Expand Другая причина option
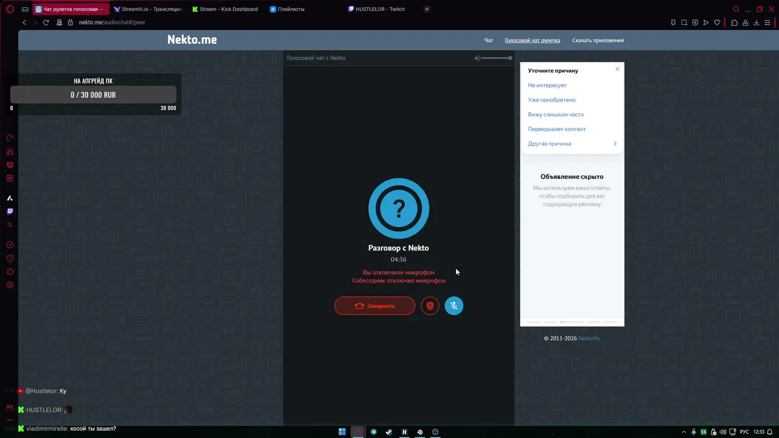 (x=572, y=144)
